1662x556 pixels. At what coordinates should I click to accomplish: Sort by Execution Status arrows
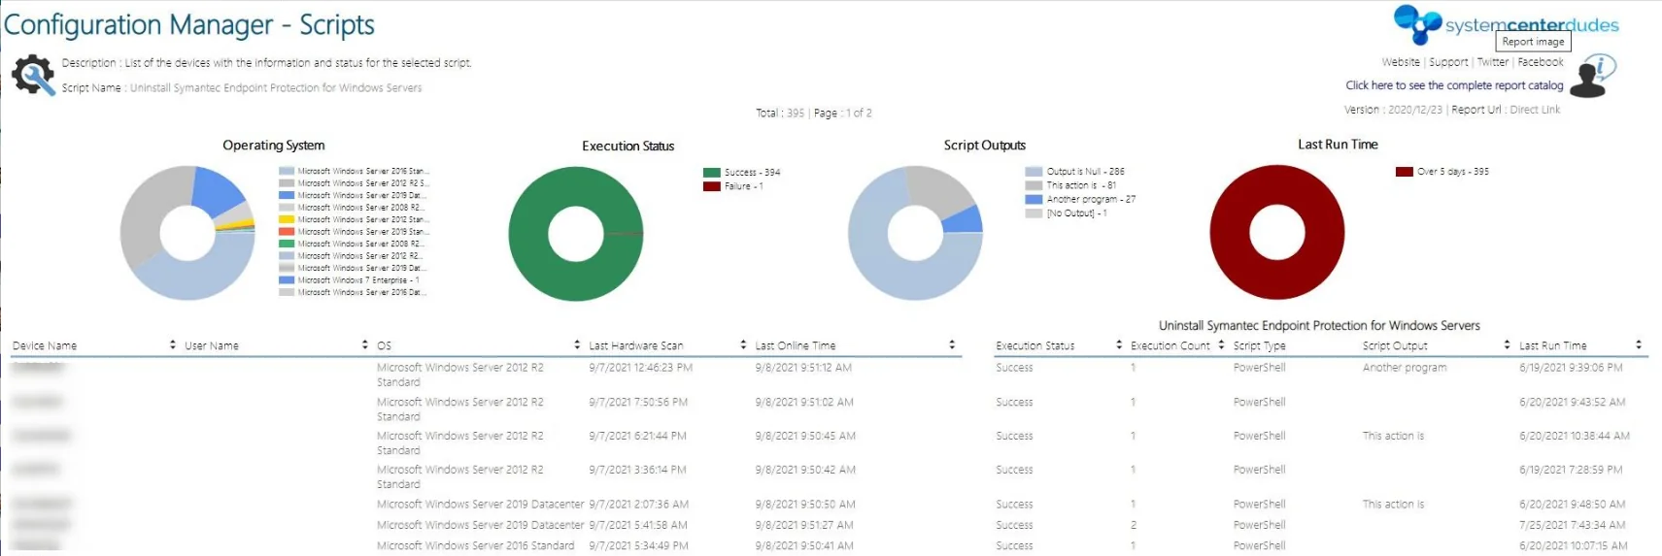coord(1119,344)
